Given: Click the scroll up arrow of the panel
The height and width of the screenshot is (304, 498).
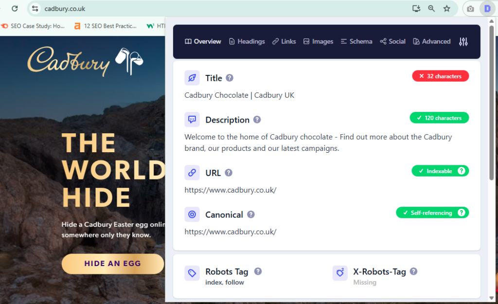Looking at the screenshot, I should coord(492,21).
